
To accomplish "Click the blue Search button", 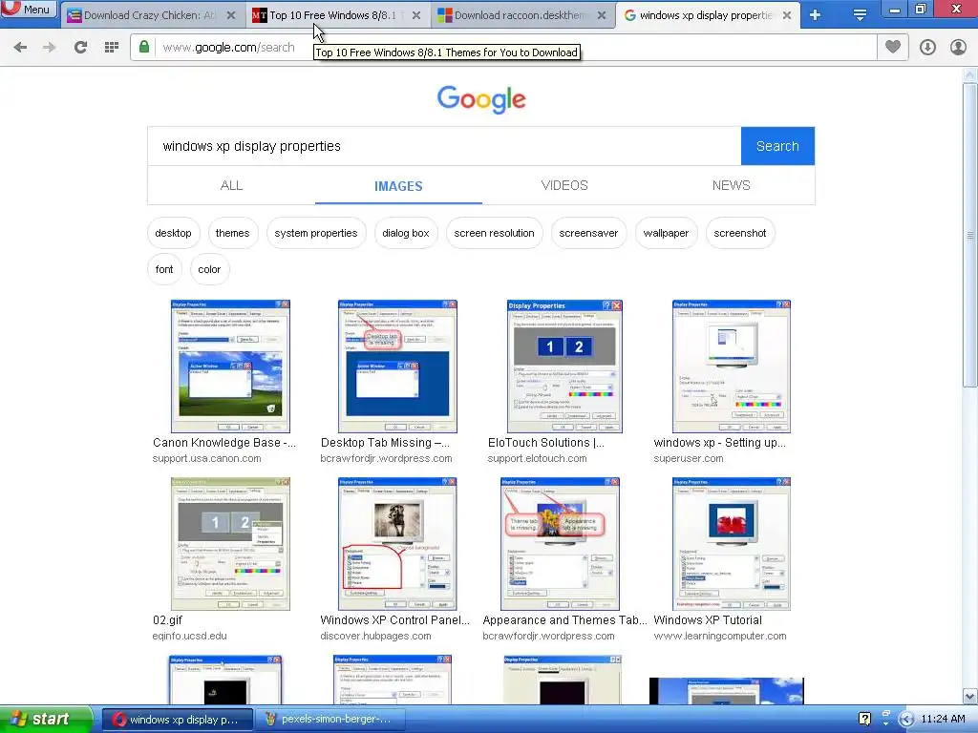I will [777, 146].
